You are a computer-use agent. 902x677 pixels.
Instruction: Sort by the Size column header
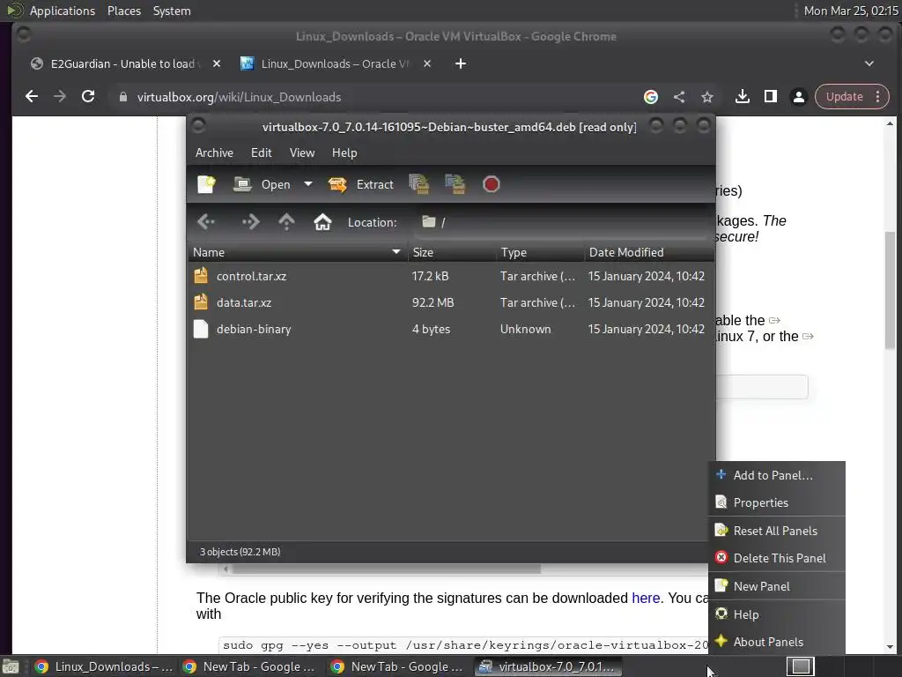(x=452, y=252)
